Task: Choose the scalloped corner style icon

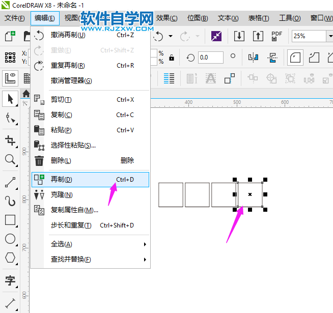Action: (x=314, y=58)
